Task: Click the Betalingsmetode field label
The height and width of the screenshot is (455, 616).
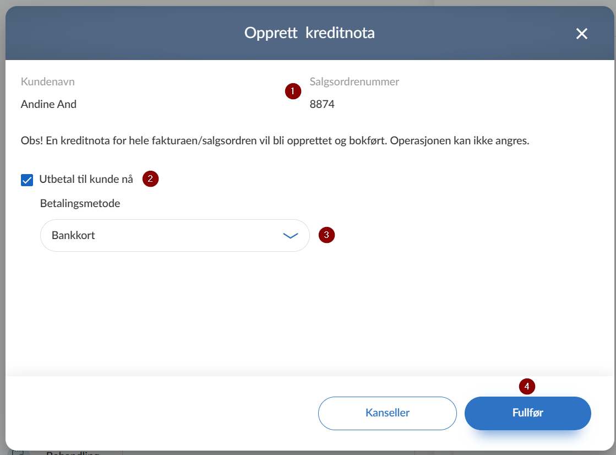Action: 80,203
